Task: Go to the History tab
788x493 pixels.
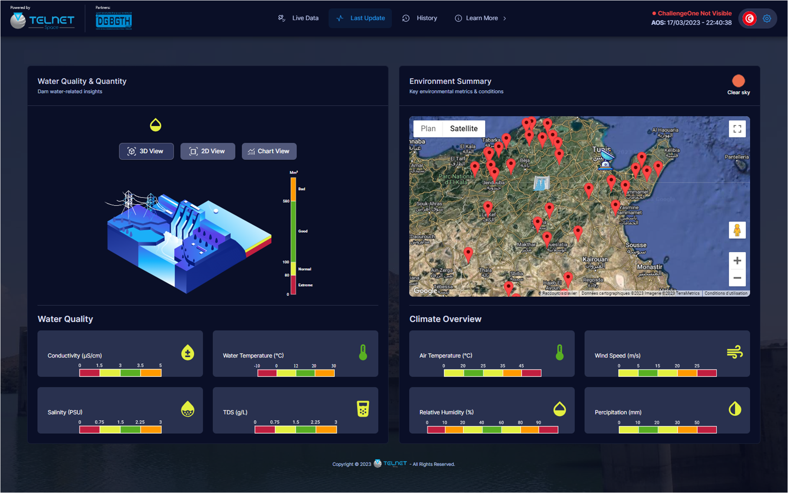Action: tap(420, 18)
